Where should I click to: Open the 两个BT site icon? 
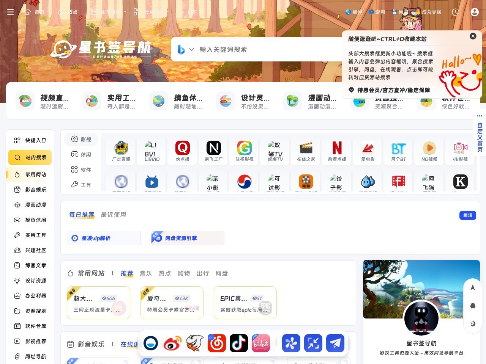pyautogui.click(x=398, y=151)
